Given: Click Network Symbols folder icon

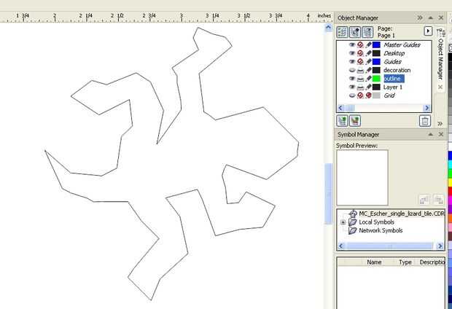Looking at the screenshot, I should (x=353, y=230).
